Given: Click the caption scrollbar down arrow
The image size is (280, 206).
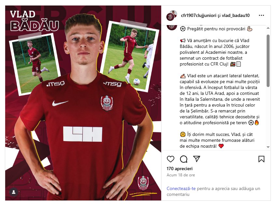Looking at the screenshot, I should (268, 147).
